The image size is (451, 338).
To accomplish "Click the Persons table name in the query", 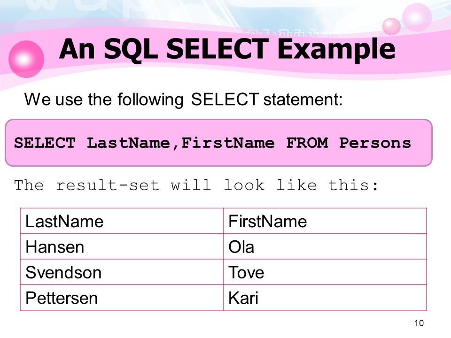I will tap(375, 143).
